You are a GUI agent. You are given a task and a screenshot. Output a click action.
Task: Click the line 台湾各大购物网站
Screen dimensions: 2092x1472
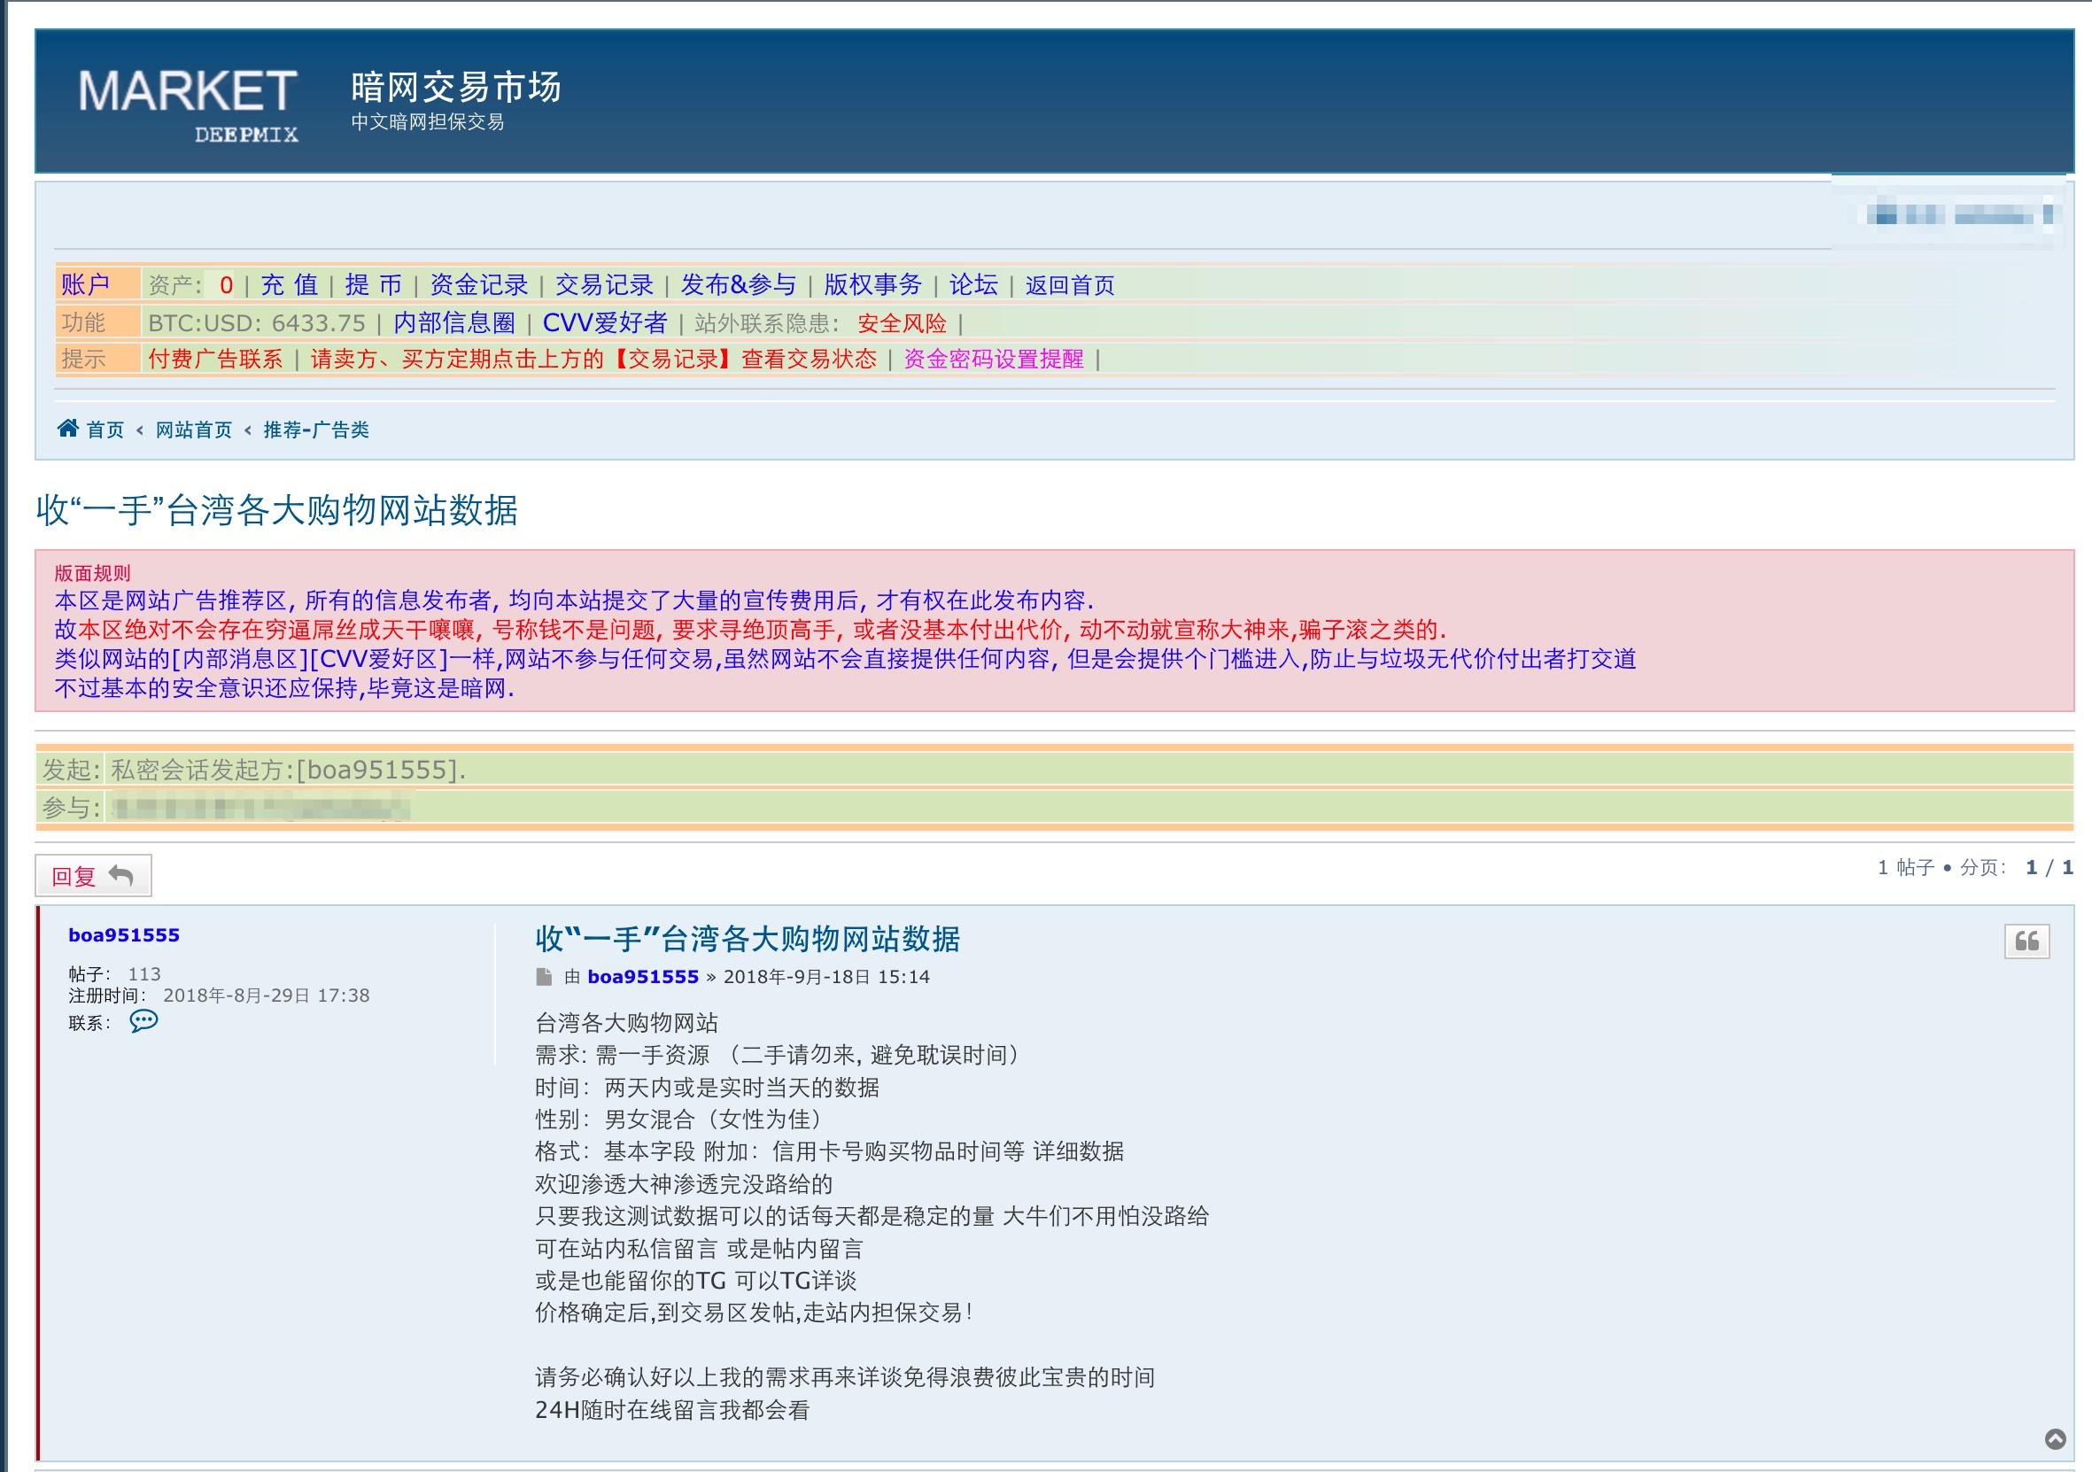tap(626, 1023)
